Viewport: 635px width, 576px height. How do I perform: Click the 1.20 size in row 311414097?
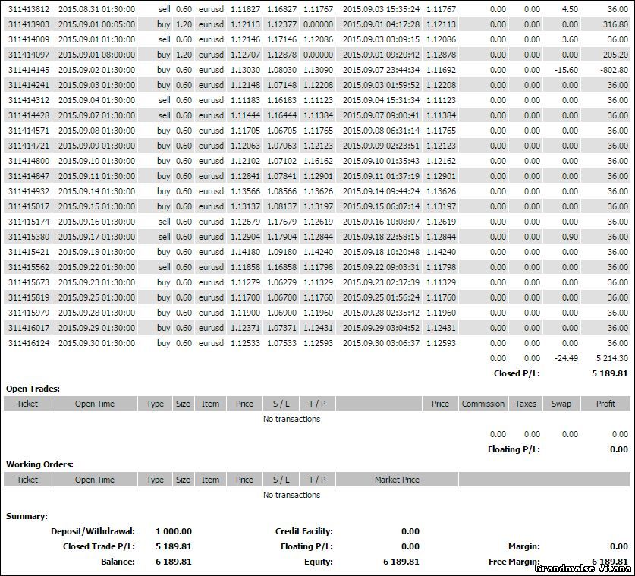click(184, 55)
